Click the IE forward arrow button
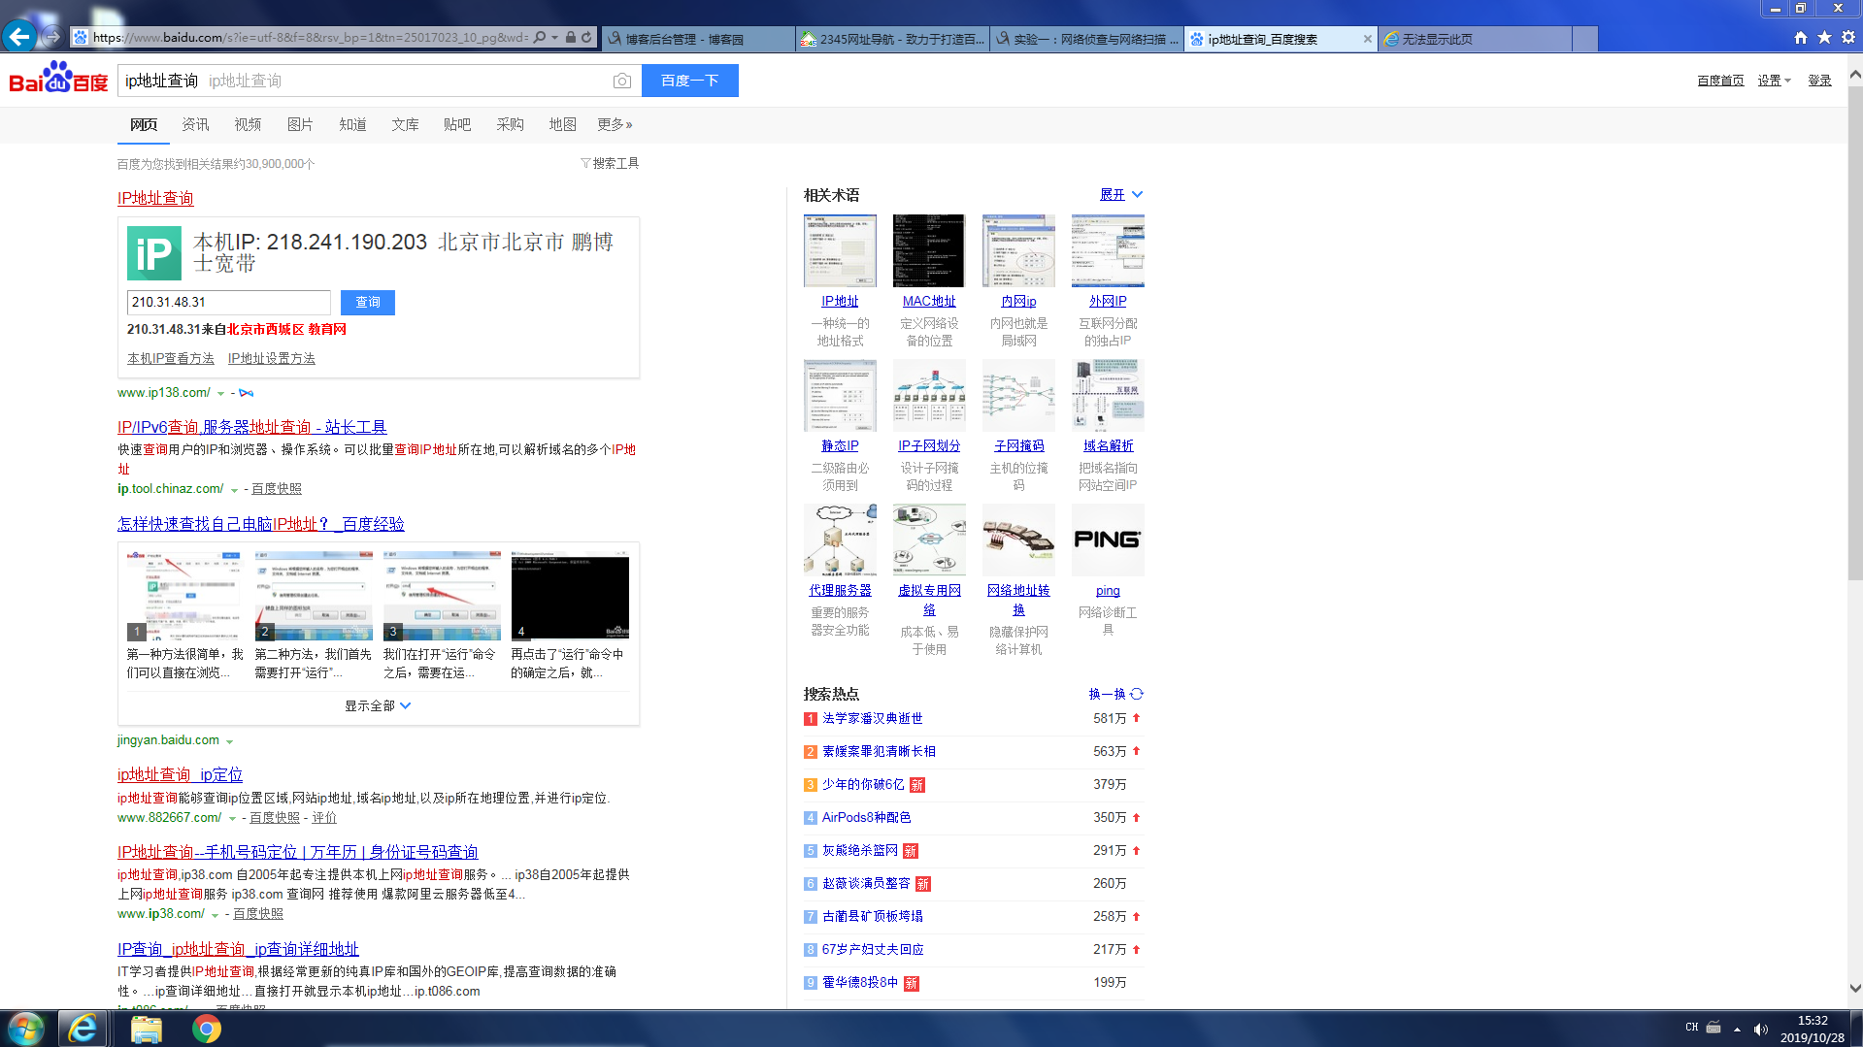 point(52,37)
